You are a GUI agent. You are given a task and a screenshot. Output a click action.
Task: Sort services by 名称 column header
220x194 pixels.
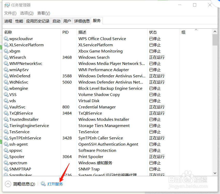pyautogui.click(x=32, y=32)
